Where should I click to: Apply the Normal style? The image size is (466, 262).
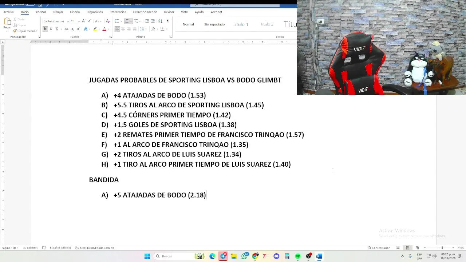tap(188, 24)
